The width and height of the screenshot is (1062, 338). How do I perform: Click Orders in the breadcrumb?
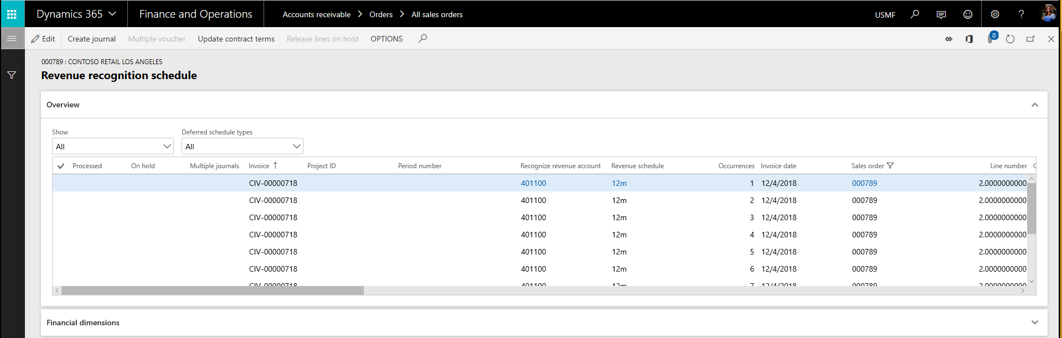point(381,14)
